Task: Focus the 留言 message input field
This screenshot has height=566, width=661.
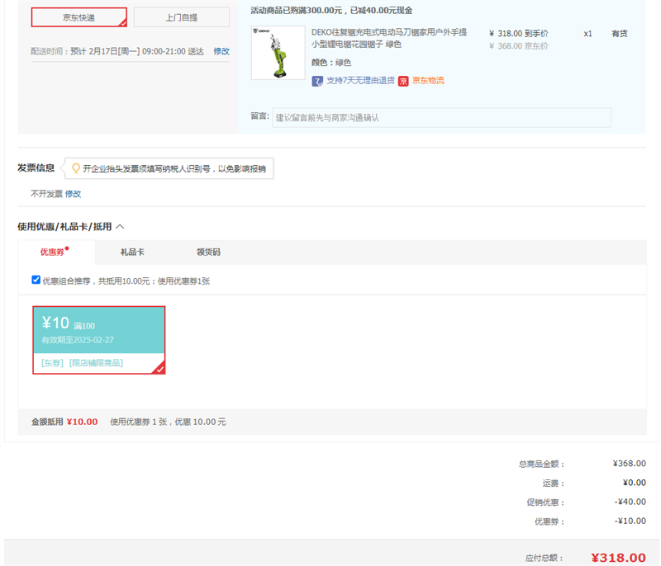Action: 441,117
